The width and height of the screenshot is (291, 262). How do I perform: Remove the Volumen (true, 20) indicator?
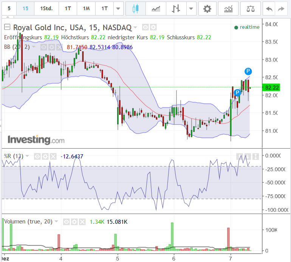[82, 222]
